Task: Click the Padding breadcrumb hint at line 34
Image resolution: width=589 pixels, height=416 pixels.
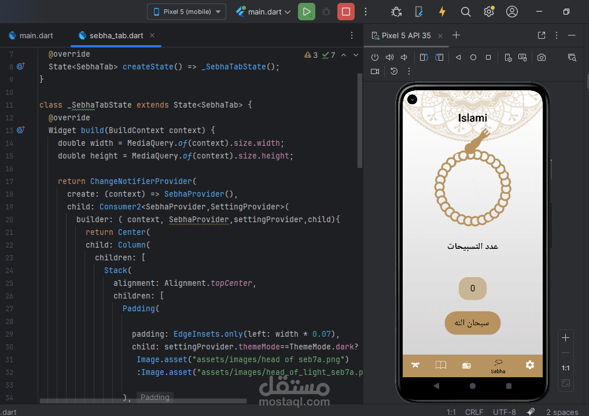Action: [154, 397]
